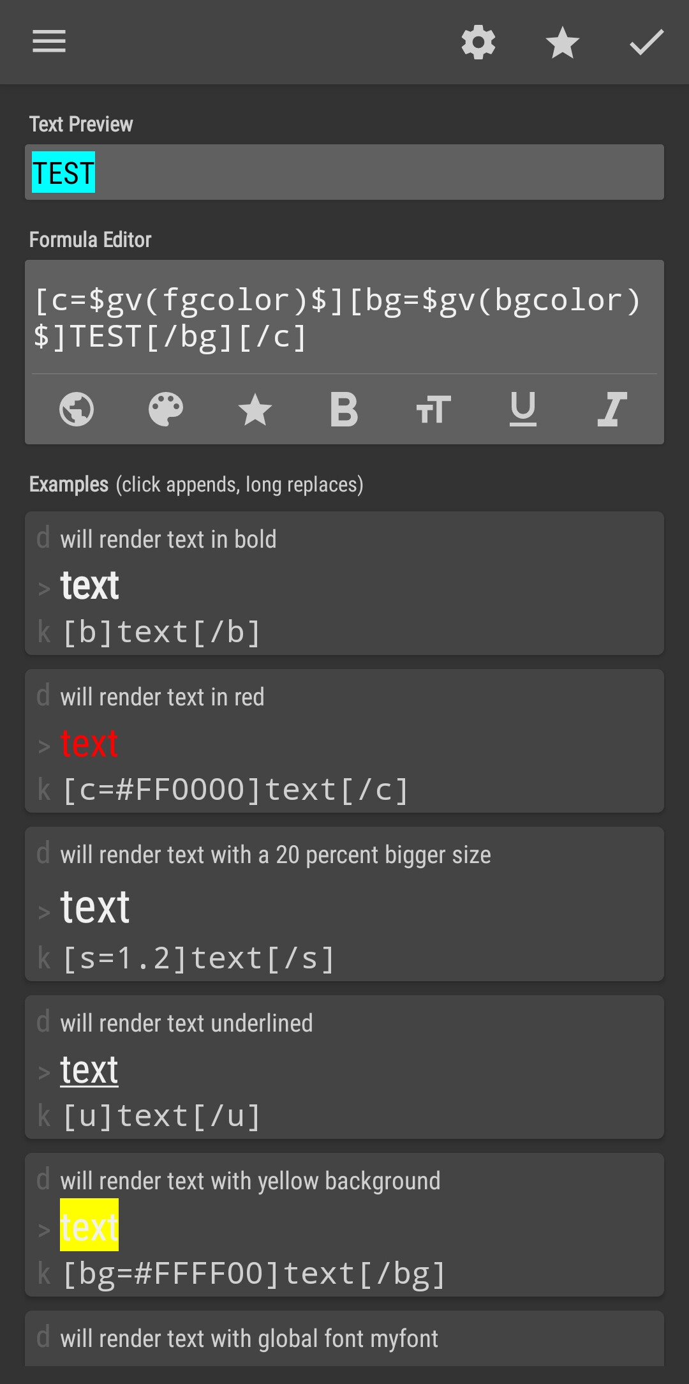
Task: Append the bold text example
Action: click(x=344, y=583)
